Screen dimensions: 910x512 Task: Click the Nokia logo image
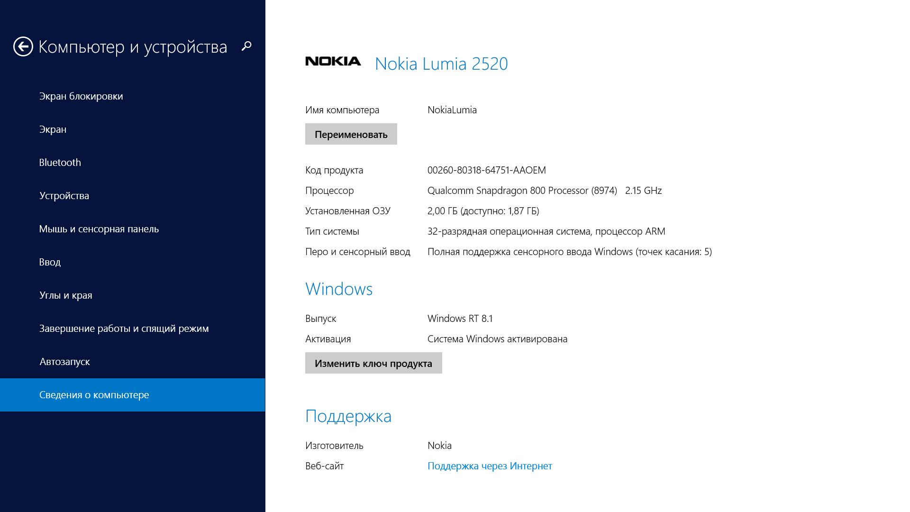click(x=333, y=61)
